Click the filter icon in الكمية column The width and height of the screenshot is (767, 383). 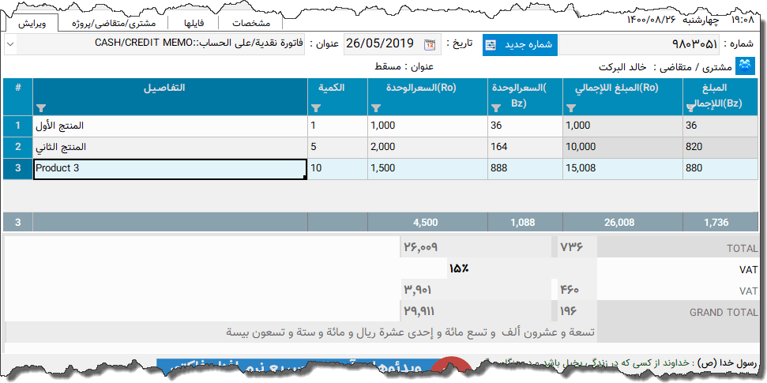(x=317, y=108)
